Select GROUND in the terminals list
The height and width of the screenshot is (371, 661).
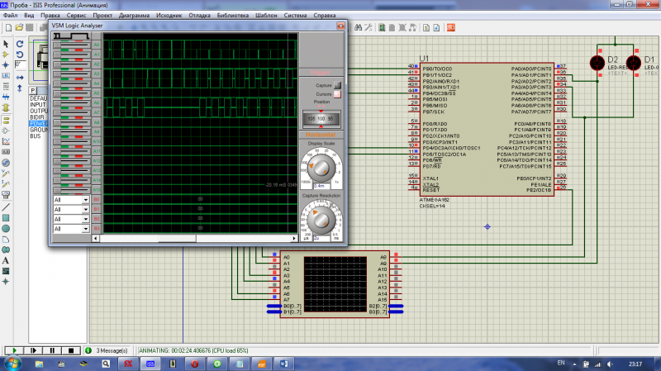pyautogui.click(x=39, y=130)
